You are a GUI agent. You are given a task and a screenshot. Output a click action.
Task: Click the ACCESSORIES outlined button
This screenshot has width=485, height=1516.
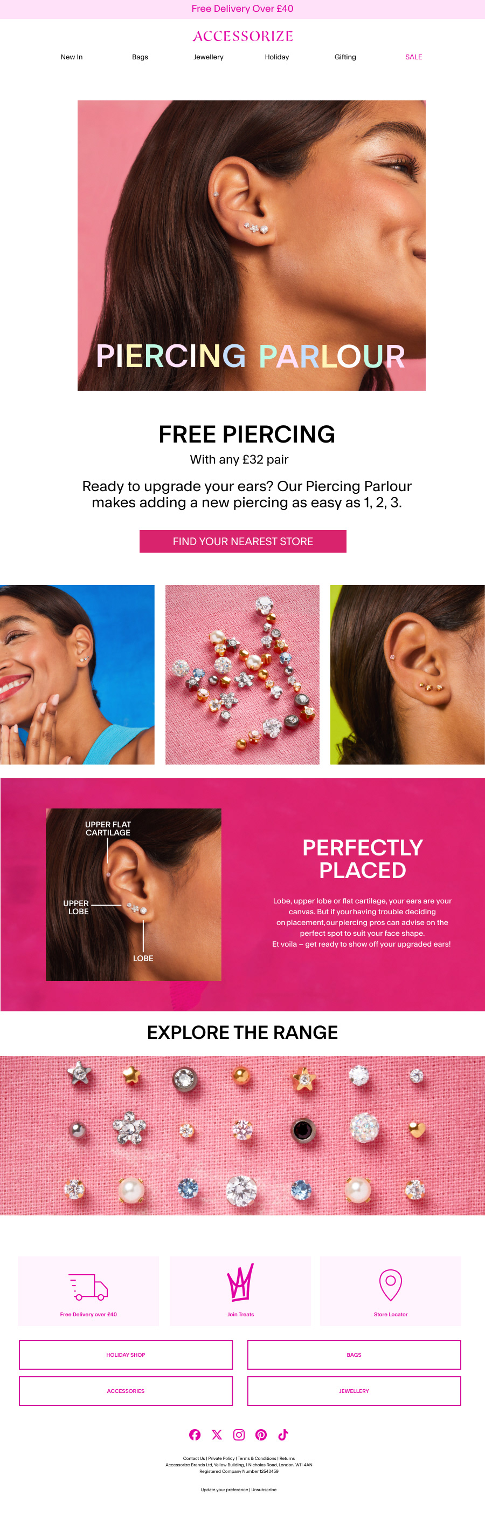(x=126, y=1391)
